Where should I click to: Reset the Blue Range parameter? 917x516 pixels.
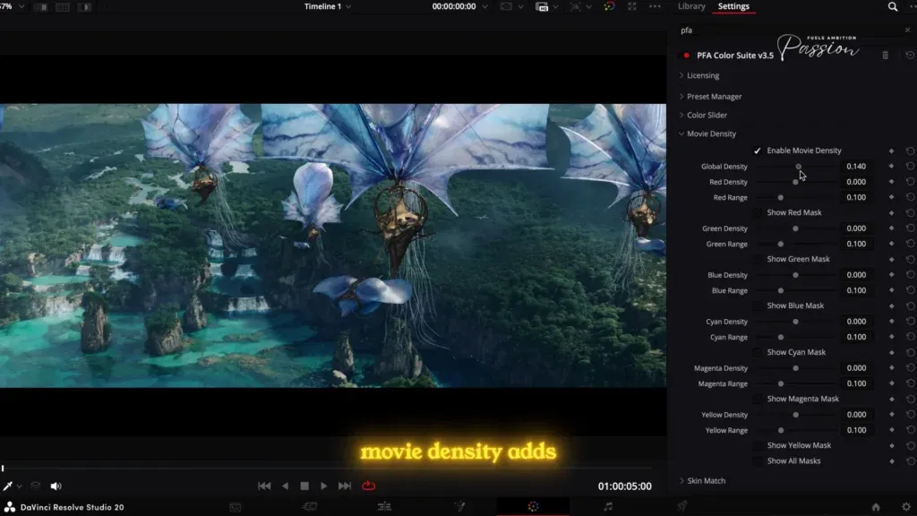coord(910,291)
